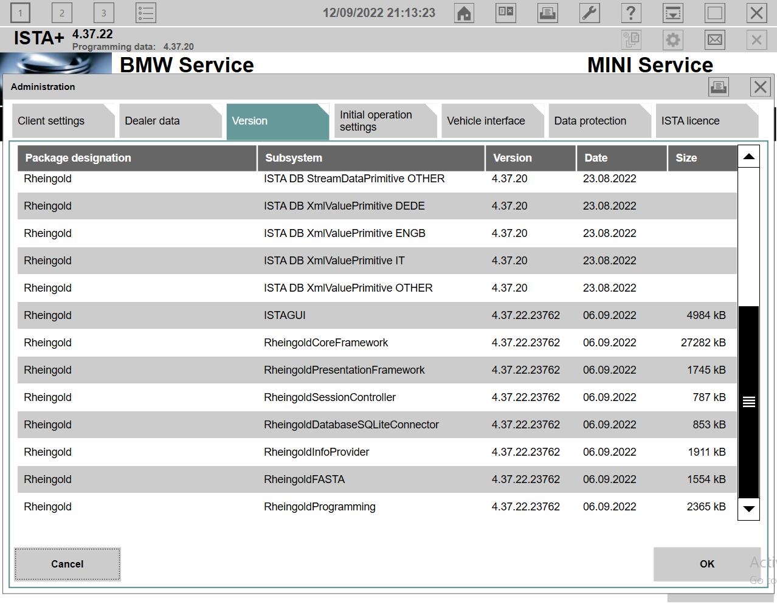Open the Data protection tab
Image resolution: width=777 pixels, height=607 pixels.
point(599,121)
